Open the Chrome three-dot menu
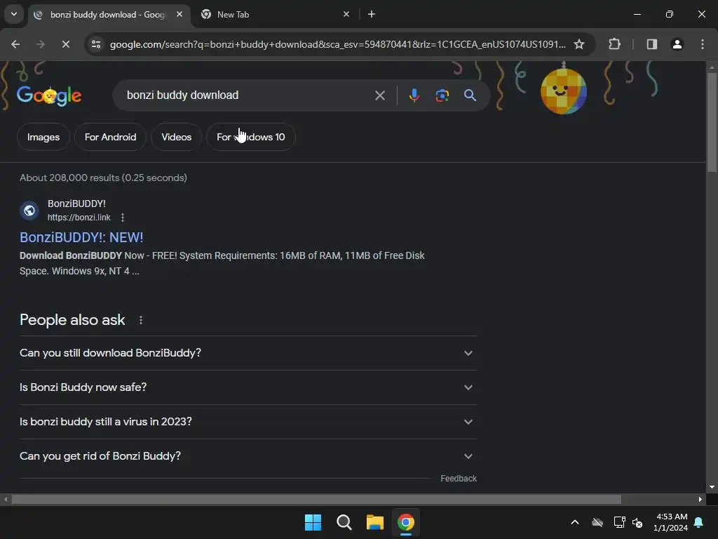The image size is (718, 539). pyautogui.click(x=703, y=44)
